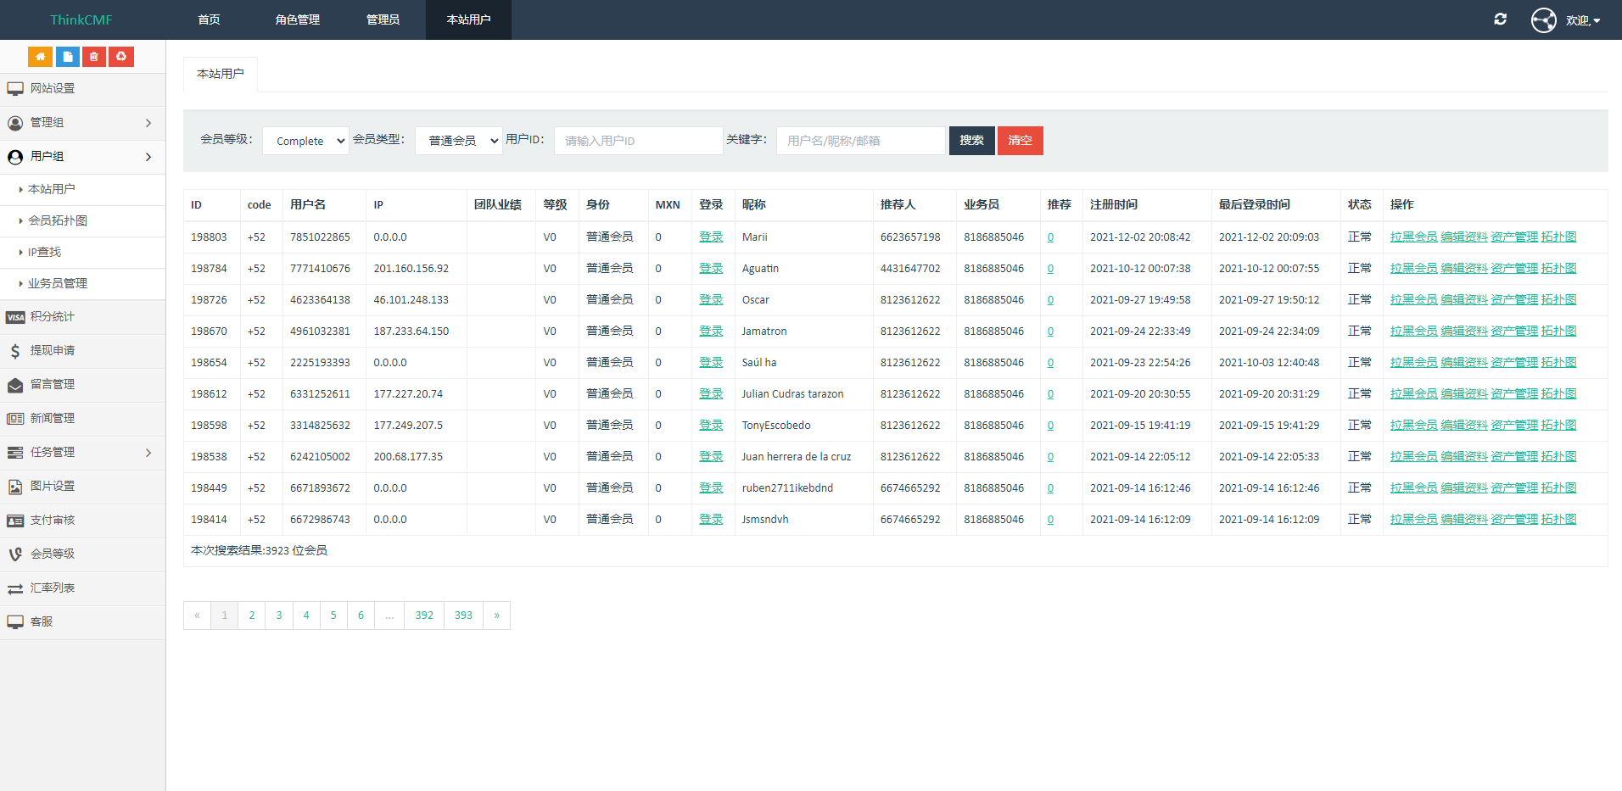
Task: Open 汇率列表 sidebar menu
Action: pos(82,588)
